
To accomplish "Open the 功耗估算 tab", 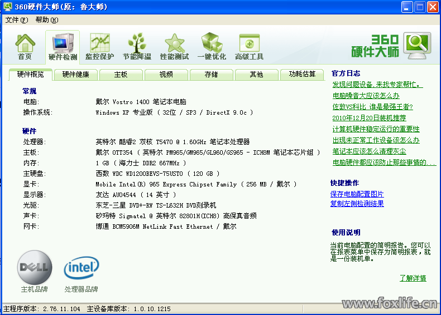I will (302, 75).
